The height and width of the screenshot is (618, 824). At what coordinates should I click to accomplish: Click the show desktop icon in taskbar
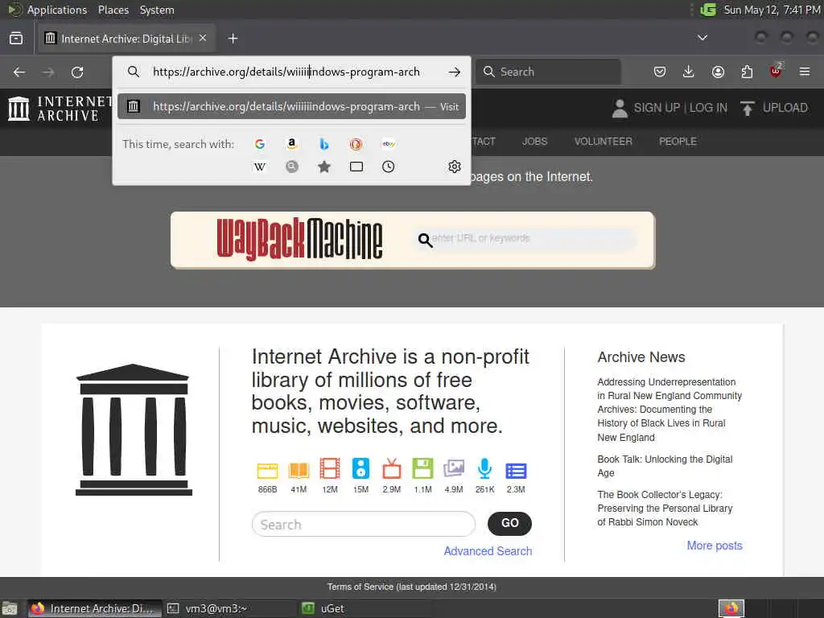click(x=10, y=608)
